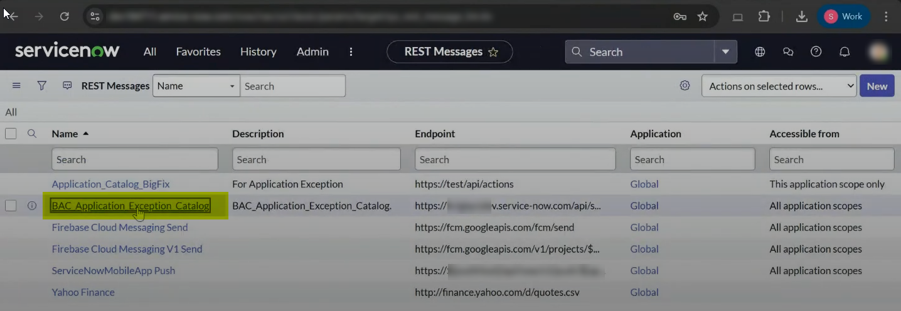
Task: Toggle the select all rows checkbox
Action: (x=11, y=134)
